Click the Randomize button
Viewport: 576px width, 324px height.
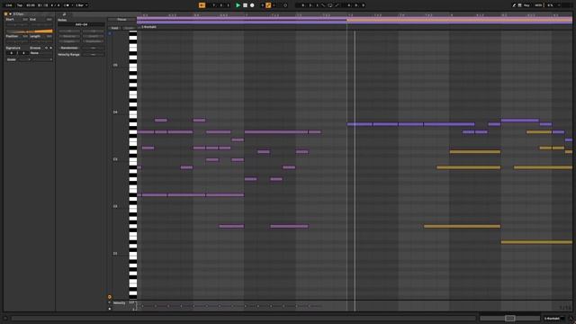click(69, 48)
